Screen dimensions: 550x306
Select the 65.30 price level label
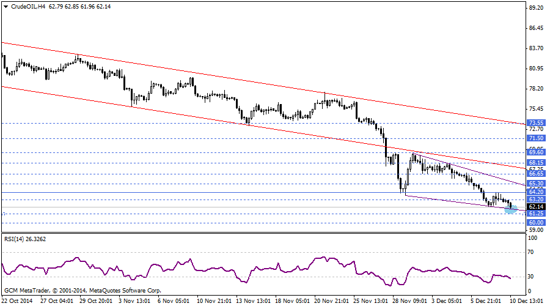pyautogui.click(x=535, y=184)
